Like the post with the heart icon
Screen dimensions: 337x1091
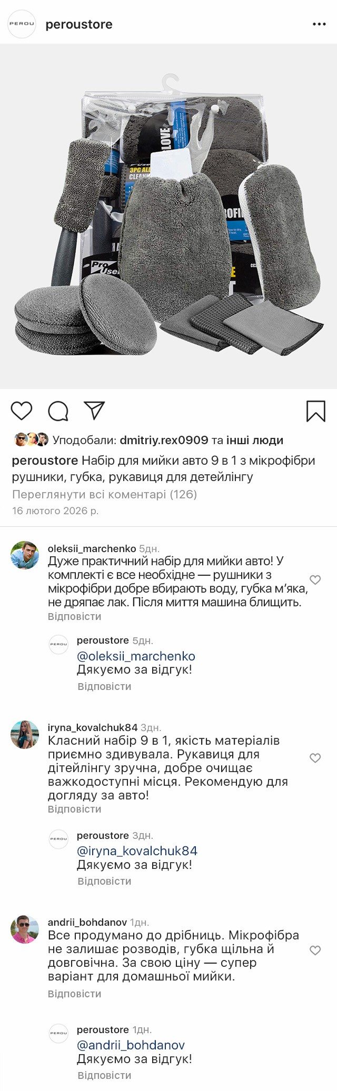tap(22, 411)
